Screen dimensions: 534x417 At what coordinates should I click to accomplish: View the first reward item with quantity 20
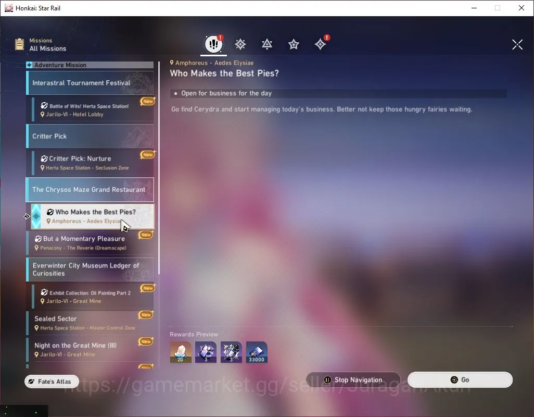(x=181, y=352)
